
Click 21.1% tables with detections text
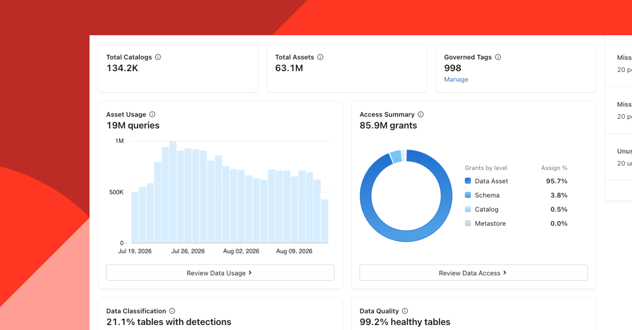click(169, 322)
